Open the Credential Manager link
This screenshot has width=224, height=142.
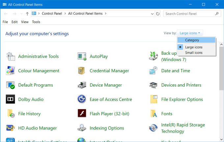click(x=109, y=71)
